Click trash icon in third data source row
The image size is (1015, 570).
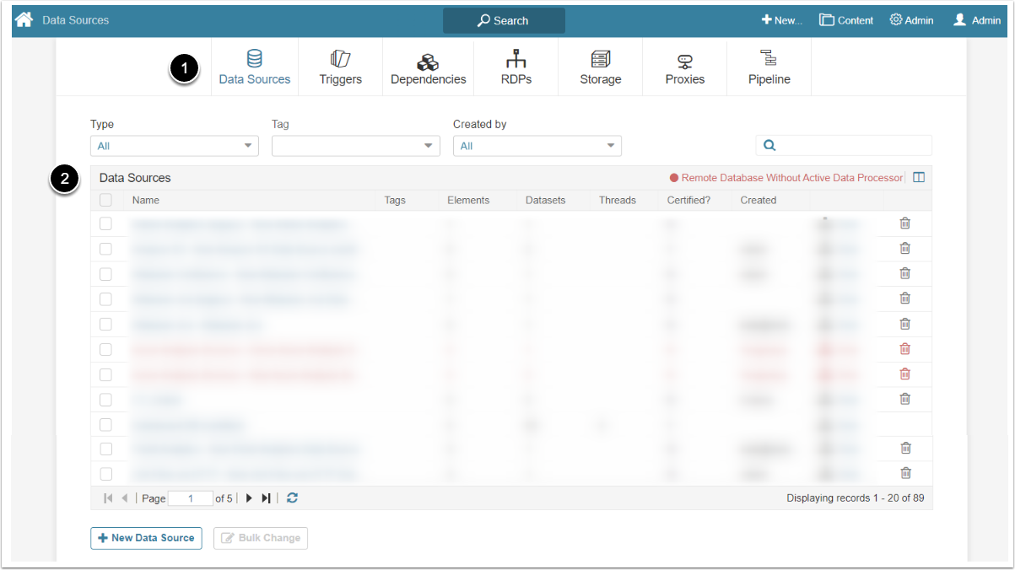(904, 273)
